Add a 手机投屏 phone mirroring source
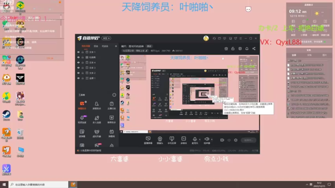This screenshot has width=335, height=188. click(172, 140)
